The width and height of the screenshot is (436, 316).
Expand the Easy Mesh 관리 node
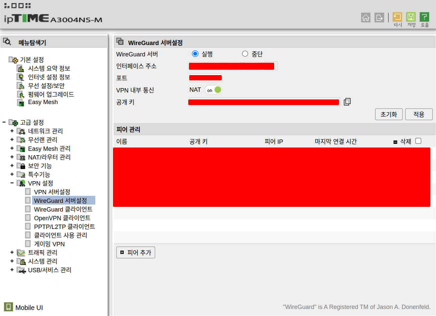pos(12,148)
